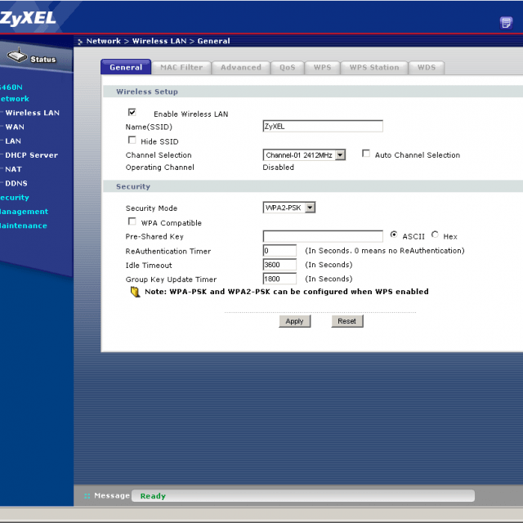The height and width of the screenshot is (523, 523).
Task: Expand the Management sidebar section
Action: [24, 212]
